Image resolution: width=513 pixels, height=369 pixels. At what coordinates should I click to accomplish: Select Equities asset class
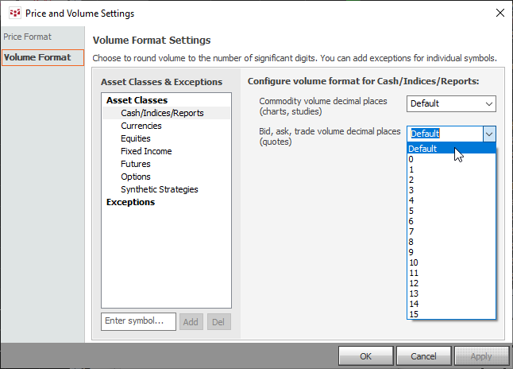click(135, 138)
